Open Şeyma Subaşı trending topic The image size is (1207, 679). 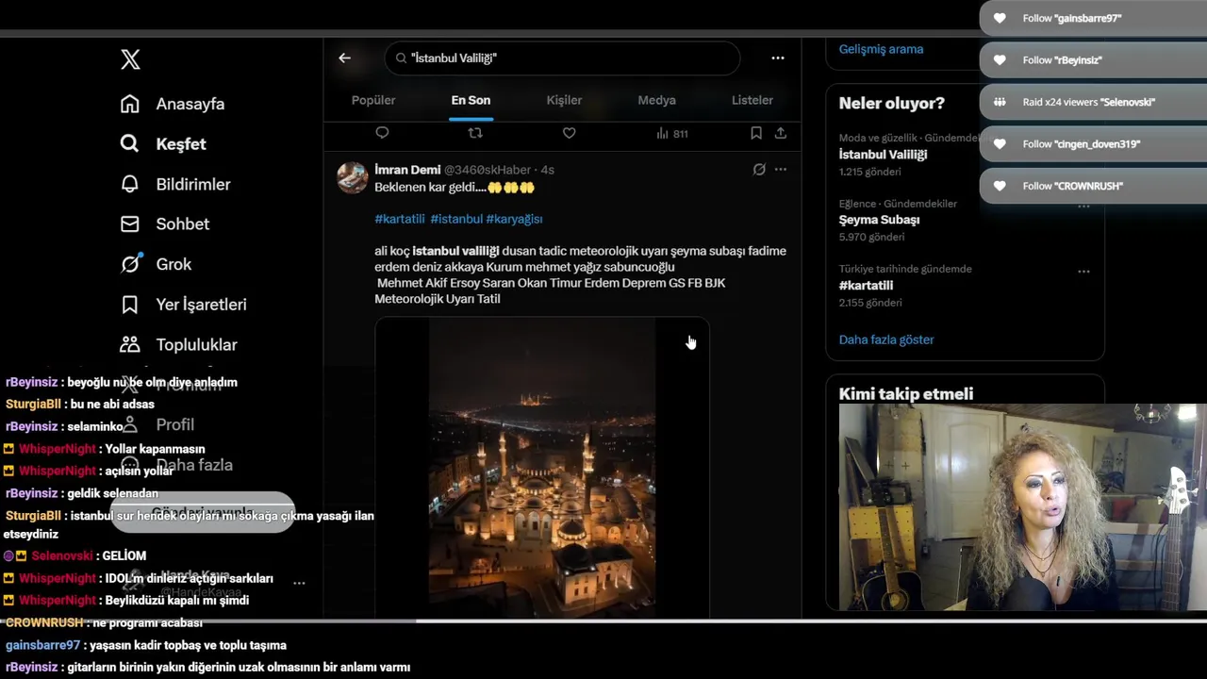tap(879, 220)
